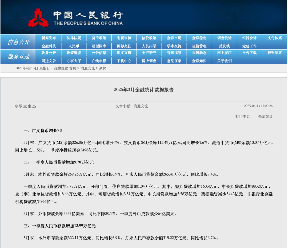Click the People's Bank of China logo
The width and height of the screenshot is (288, 248).
click(40, 17)
